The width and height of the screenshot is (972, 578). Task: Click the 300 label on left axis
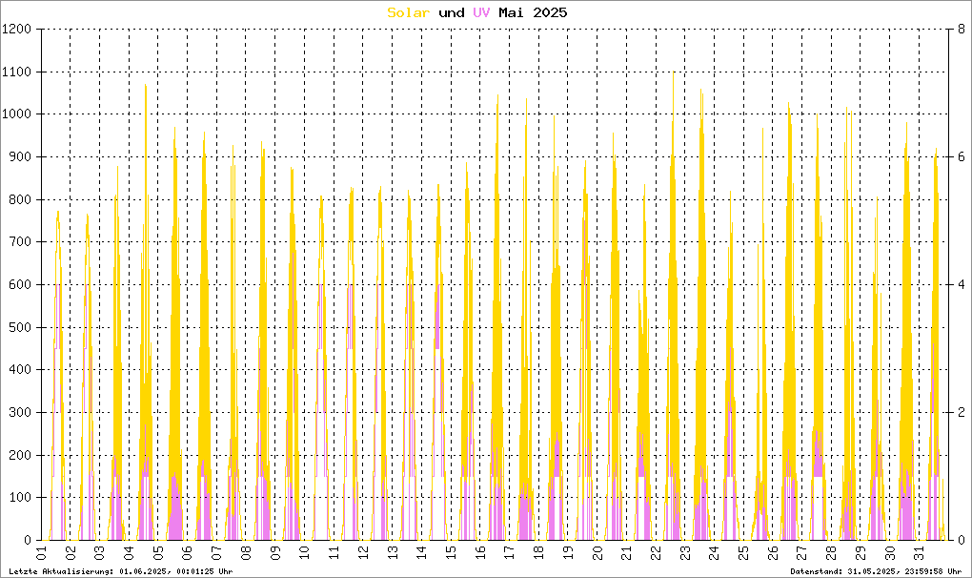[x=20, y=412]
